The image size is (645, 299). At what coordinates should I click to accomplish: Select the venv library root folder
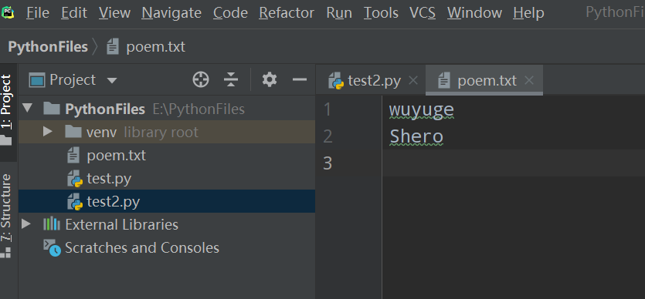[167, 132]
